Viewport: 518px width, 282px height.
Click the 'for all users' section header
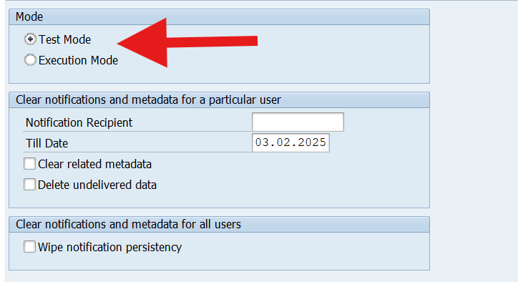(220, 225)
